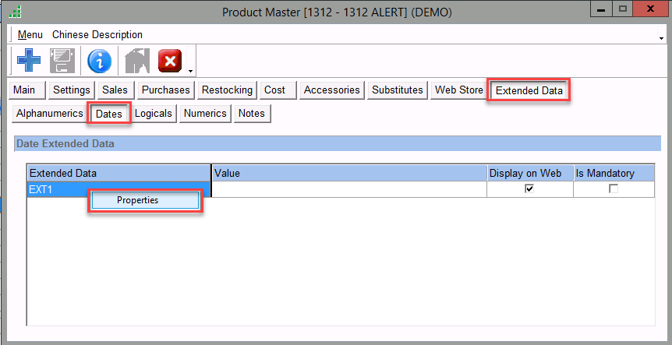Click the Value field for EXT1
Image resolution: width=672 pixels, height=345 pixels.
pyautogui.click(x=348, y=188)
